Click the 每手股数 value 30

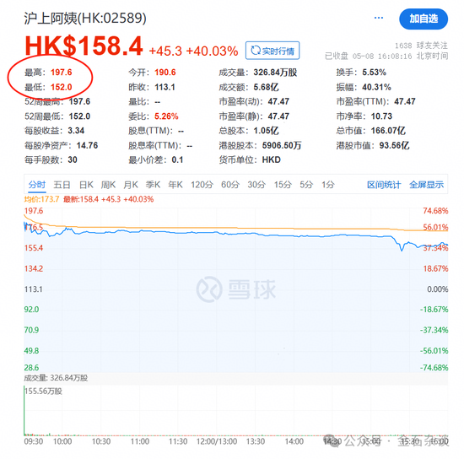(73, 160)
